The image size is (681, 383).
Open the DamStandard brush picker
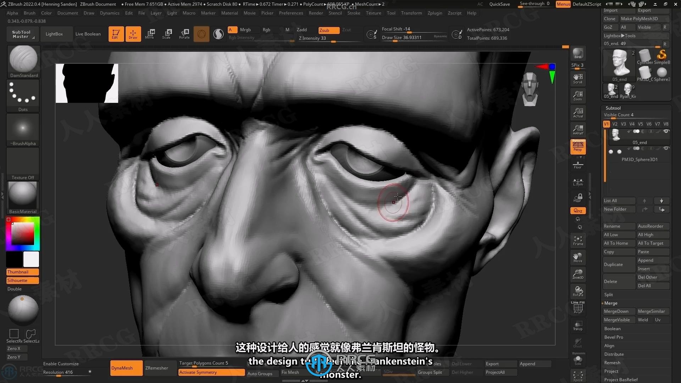(23, 61)
